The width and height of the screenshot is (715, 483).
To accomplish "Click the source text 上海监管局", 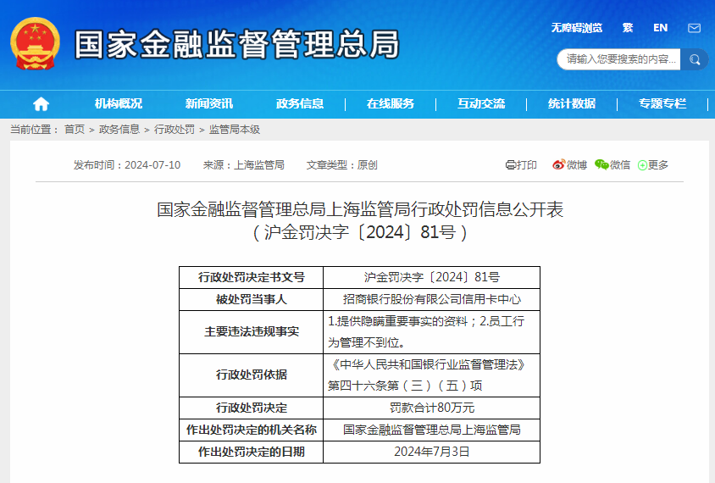I will pyautogui.click(x=259, y=165).
